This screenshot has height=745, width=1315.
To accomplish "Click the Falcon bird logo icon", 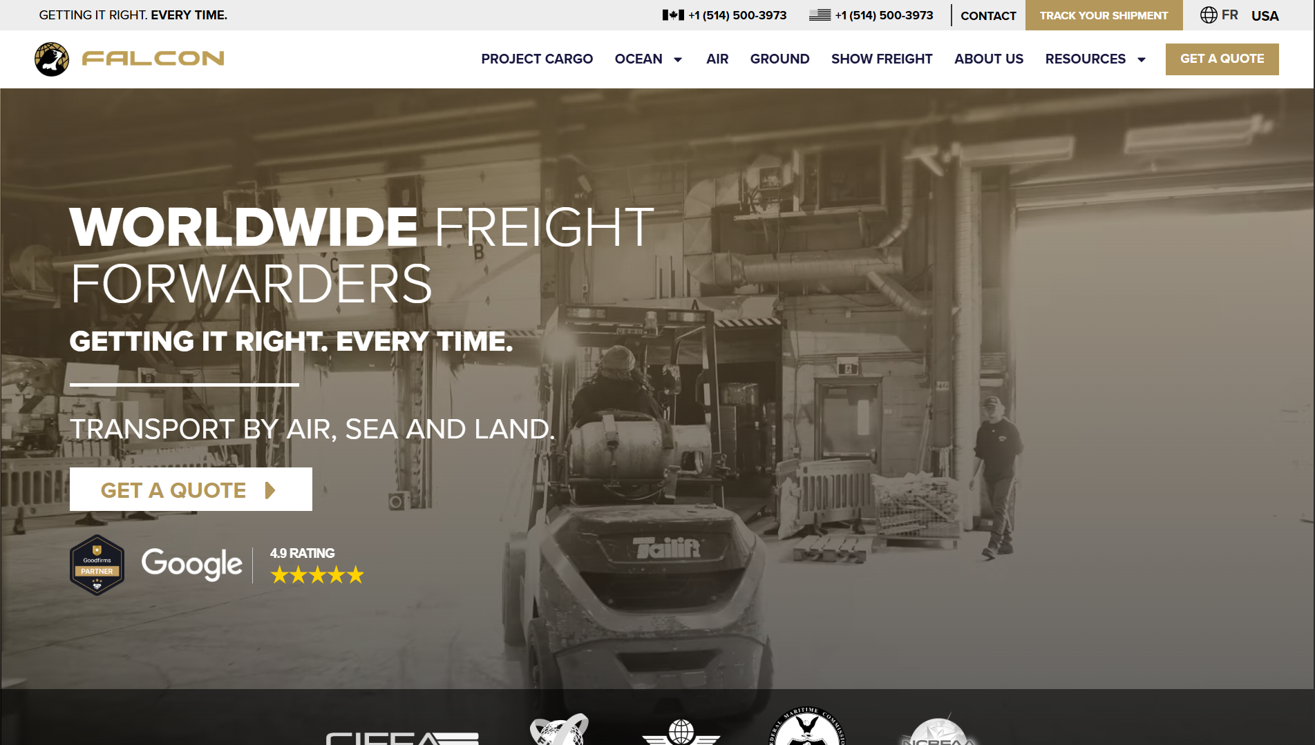I will (52, 59).
